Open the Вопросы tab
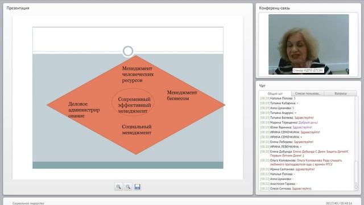The width and height of the screenshot is (364, 205). click(x=341, y=93)
